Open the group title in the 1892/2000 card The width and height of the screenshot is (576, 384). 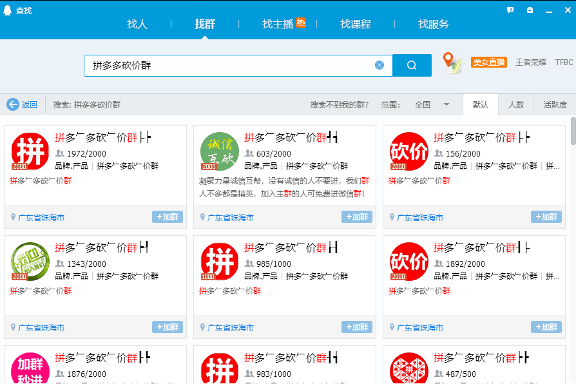click(x=482, y=247)
